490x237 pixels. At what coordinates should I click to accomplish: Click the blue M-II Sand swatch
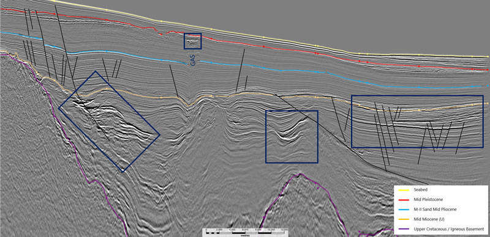coord(403,210)
